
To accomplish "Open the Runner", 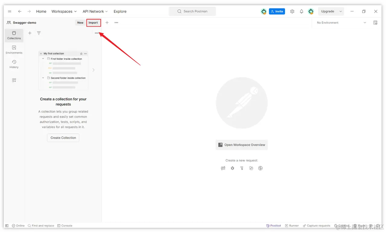I will pyautogui.click(x=292, y=226).
